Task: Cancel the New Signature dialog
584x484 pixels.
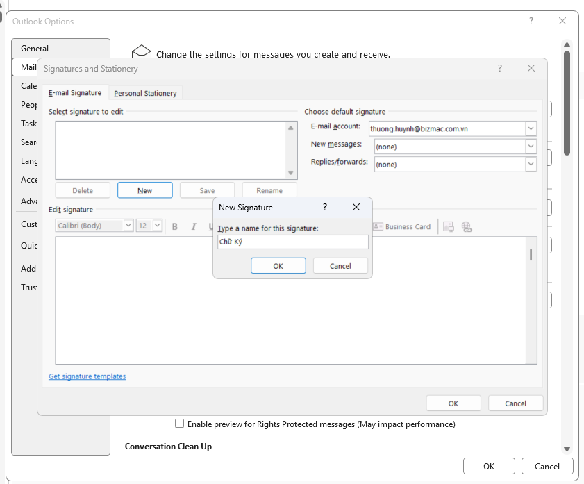Action: (340, 266)
